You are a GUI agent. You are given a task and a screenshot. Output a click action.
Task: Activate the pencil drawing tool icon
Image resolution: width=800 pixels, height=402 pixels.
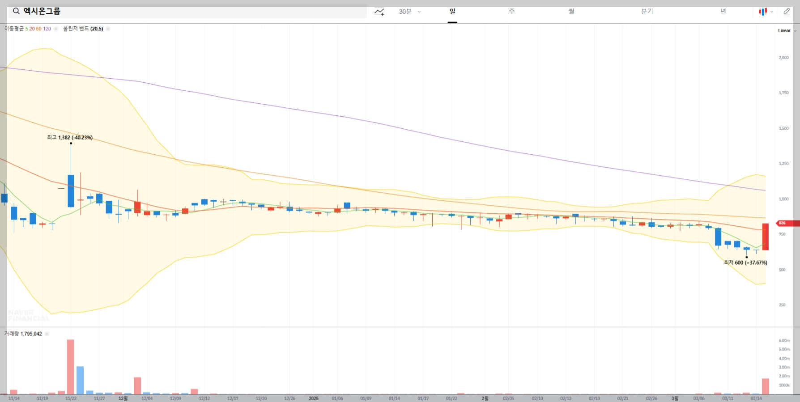click(x=787, y=12)
